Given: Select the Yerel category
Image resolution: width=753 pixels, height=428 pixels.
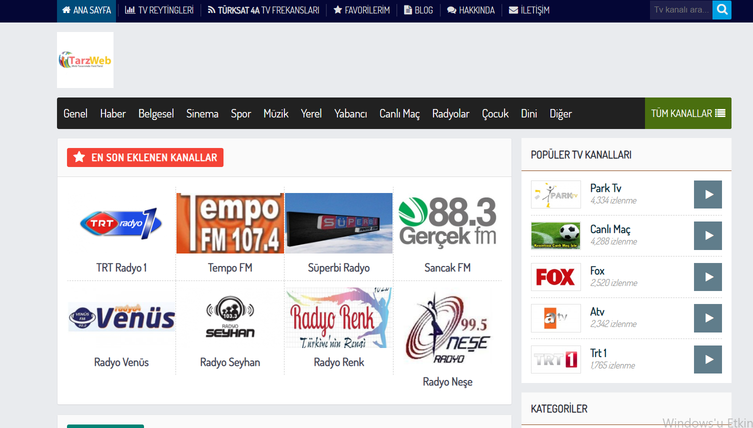Looking at the screenshot, I should [311, 113].
